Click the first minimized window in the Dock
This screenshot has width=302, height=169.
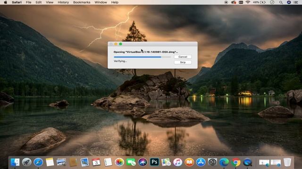[x=264, y=163]
